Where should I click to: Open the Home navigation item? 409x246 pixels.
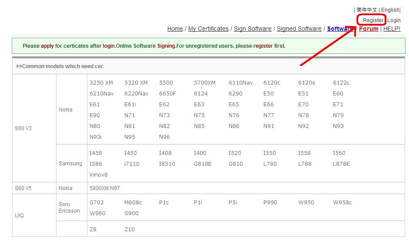(175, 29)
